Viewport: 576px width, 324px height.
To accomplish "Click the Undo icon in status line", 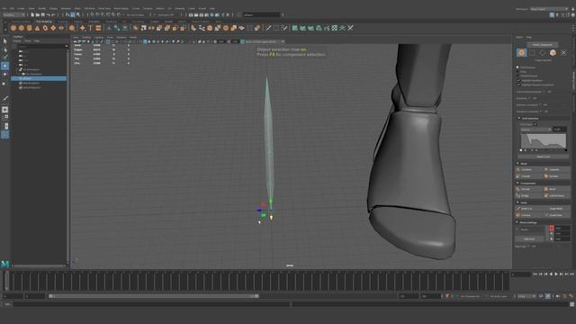I will click(x=48, y=15).
